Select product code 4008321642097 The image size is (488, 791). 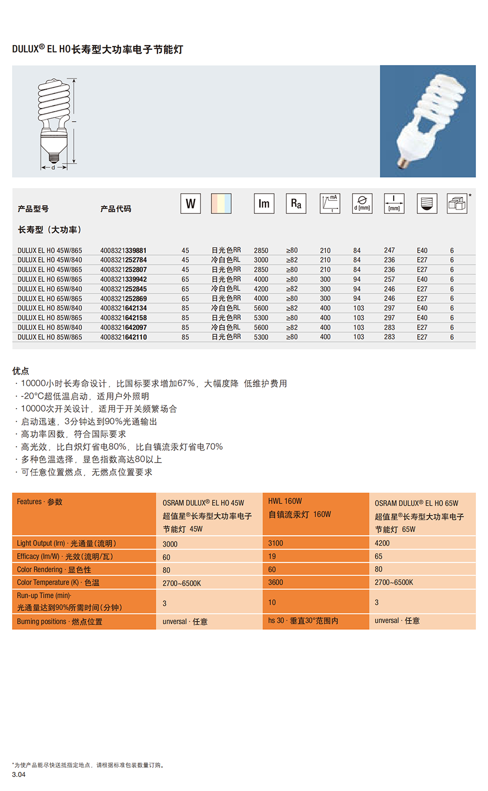123,327
